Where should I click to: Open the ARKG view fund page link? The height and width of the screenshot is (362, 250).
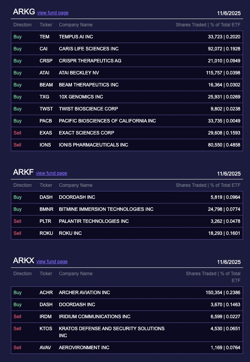53,13
